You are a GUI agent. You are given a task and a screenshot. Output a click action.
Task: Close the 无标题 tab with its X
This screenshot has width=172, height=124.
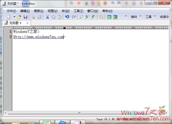[27, 23]
